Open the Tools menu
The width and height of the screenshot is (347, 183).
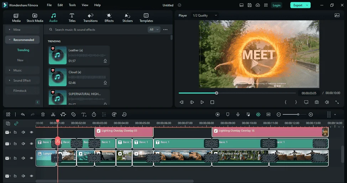72,5
